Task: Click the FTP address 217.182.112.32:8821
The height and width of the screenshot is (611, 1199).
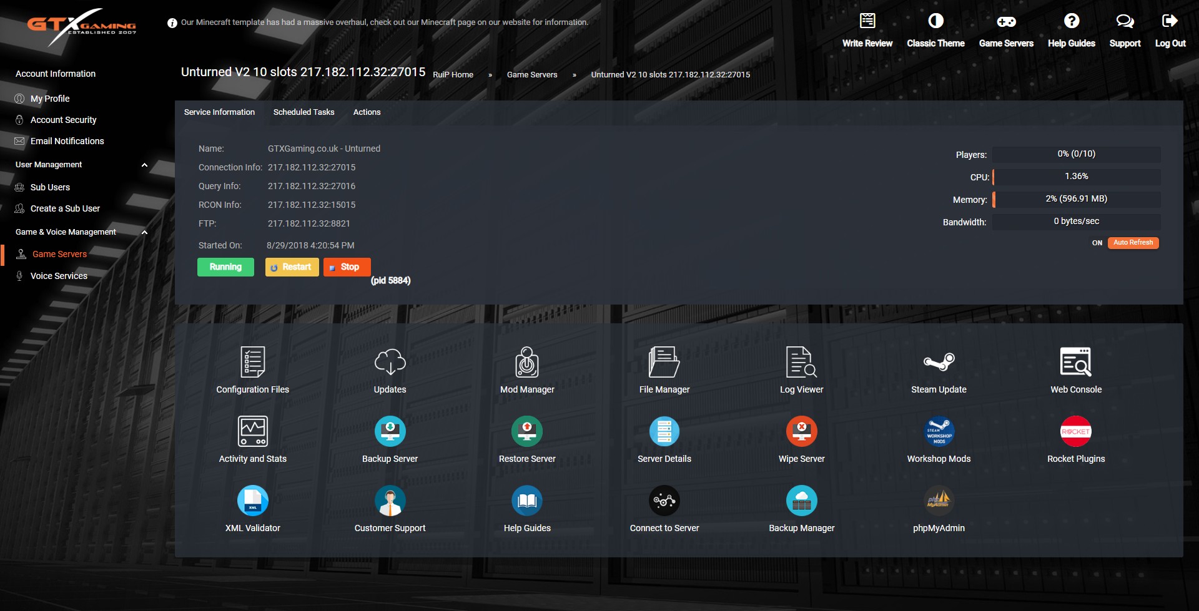Action: pyautogui.click(x=308, y=223)
